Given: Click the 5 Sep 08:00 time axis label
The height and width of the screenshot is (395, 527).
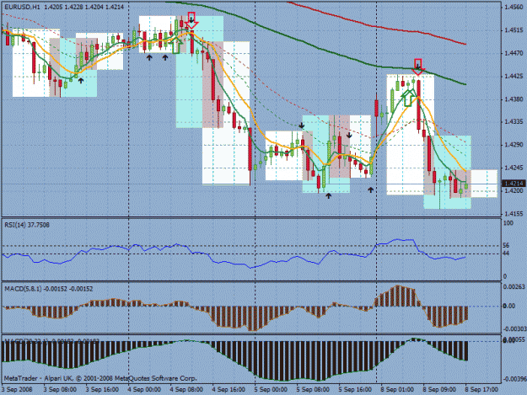Looking at the screenshot, I should pyautogui.click(x=313, y=389).
